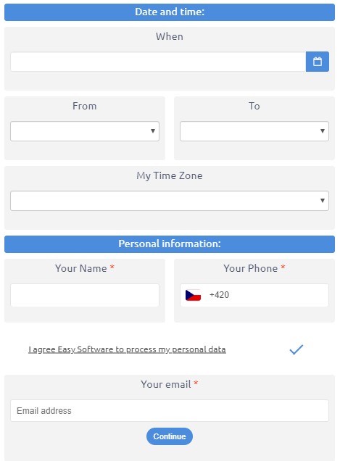The width and height of the screenshot is (340, 461).
Task: Click the When label
Action: coord(170,36)
